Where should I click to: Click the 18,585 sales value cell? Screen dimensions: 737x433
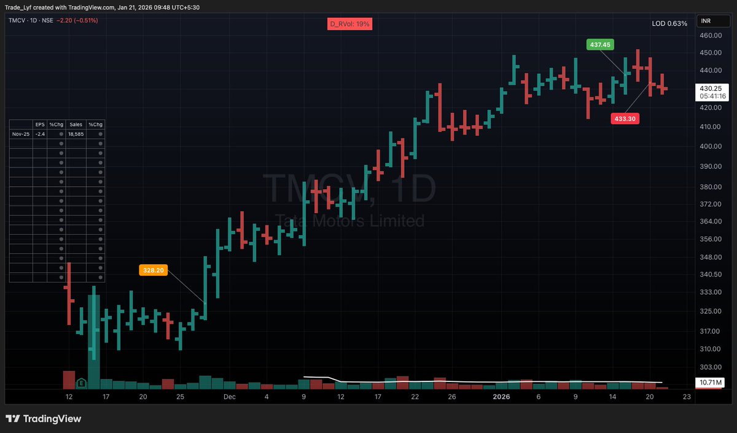[76, 133]
